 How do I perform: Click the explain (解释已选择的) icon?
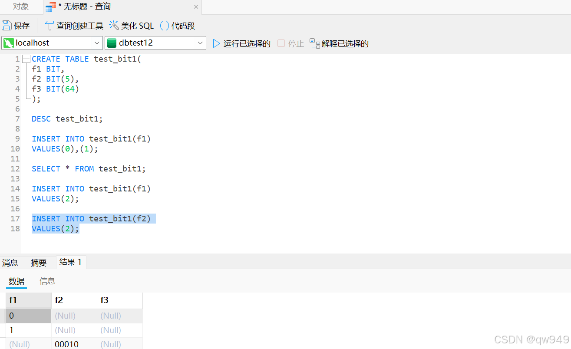pos(314,43)
